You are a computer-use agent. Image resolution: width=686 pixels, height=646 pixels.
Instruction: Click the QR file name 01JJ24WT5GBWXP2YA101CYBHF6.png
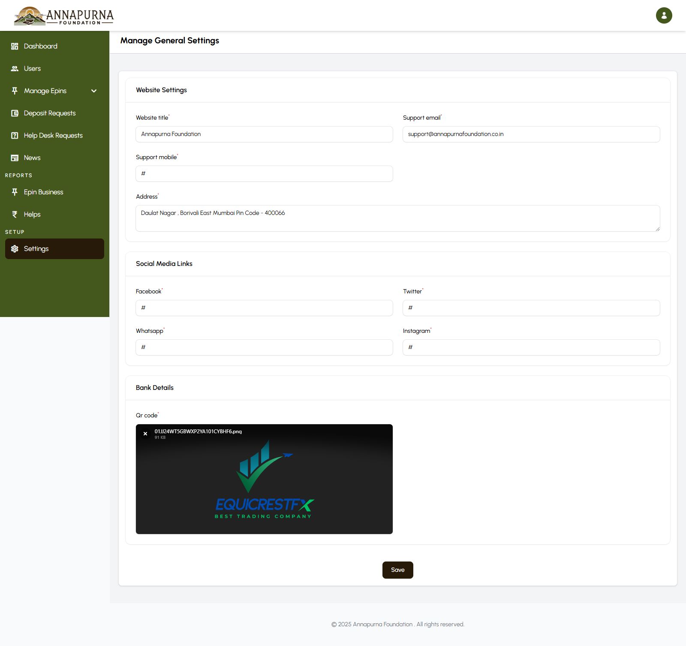pos(198,432)
